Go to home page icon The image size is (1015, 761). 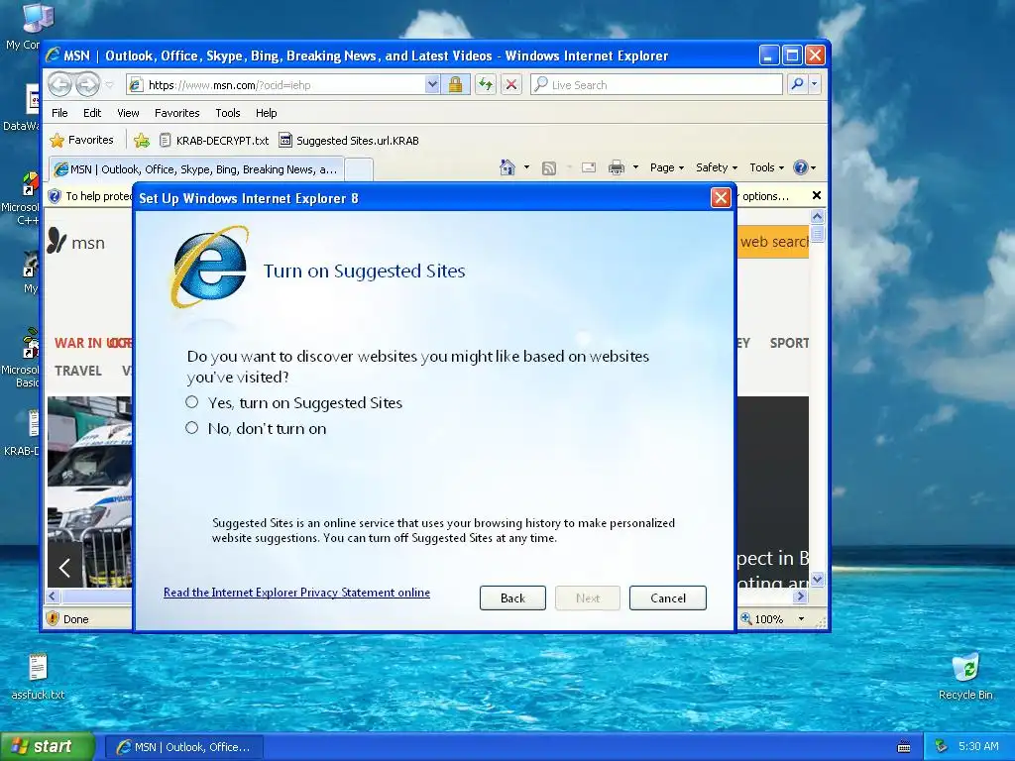(x=507, y=167)
